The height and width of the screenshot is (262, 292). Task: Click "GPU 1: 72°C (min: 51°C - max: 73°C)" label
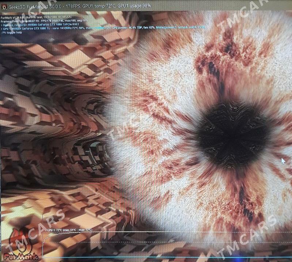pyautogui.click(x=70, y=230)
